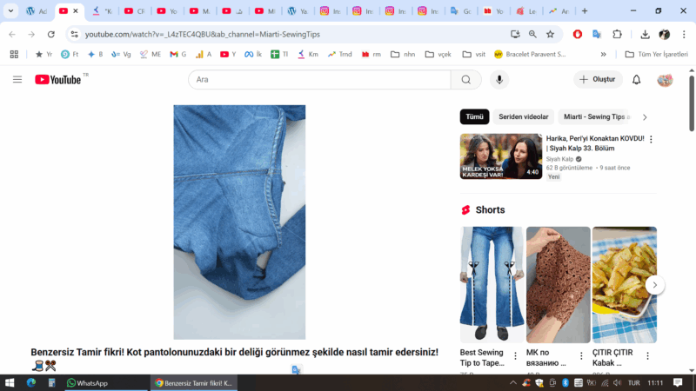Image resolution: width=696 pixels, height=391 pixels.
Task: Open the YouTube notifications bell
Action: [636, 80]
